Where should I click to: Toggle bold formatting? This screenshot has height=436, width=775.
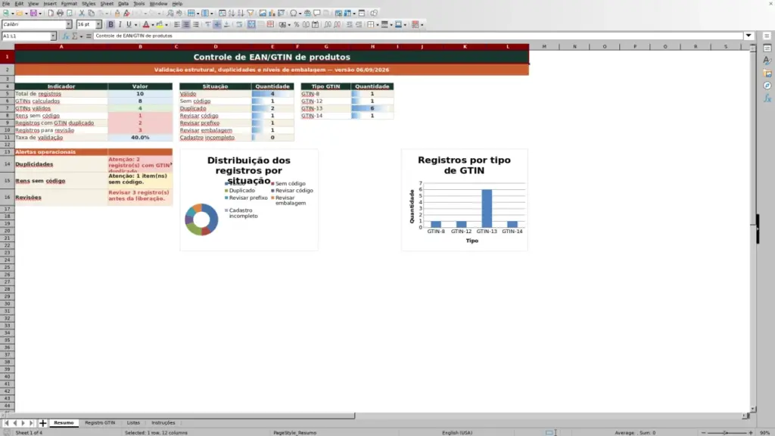coord(110,25)
